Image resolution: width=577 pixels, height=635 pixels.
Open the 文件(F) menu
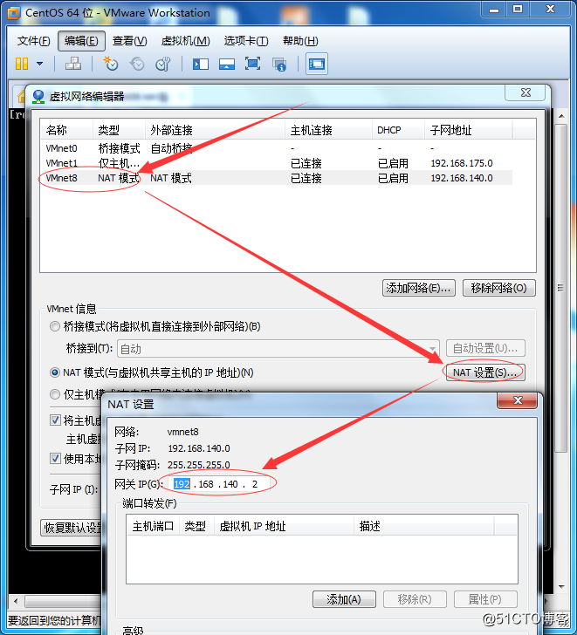34,41
